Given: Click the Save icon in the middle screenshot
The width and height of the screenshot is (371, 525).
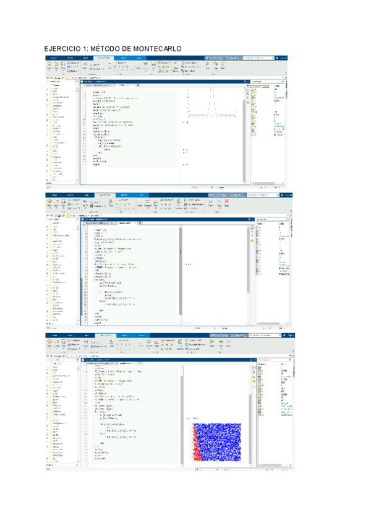Looking at the screenshot, I should [x=63, y=201].
